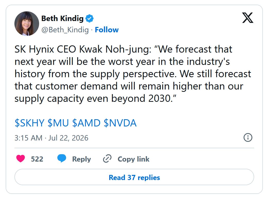Click the Beth Kindig display name
Viewport: 267px width, 199px height.
point(62,18)
